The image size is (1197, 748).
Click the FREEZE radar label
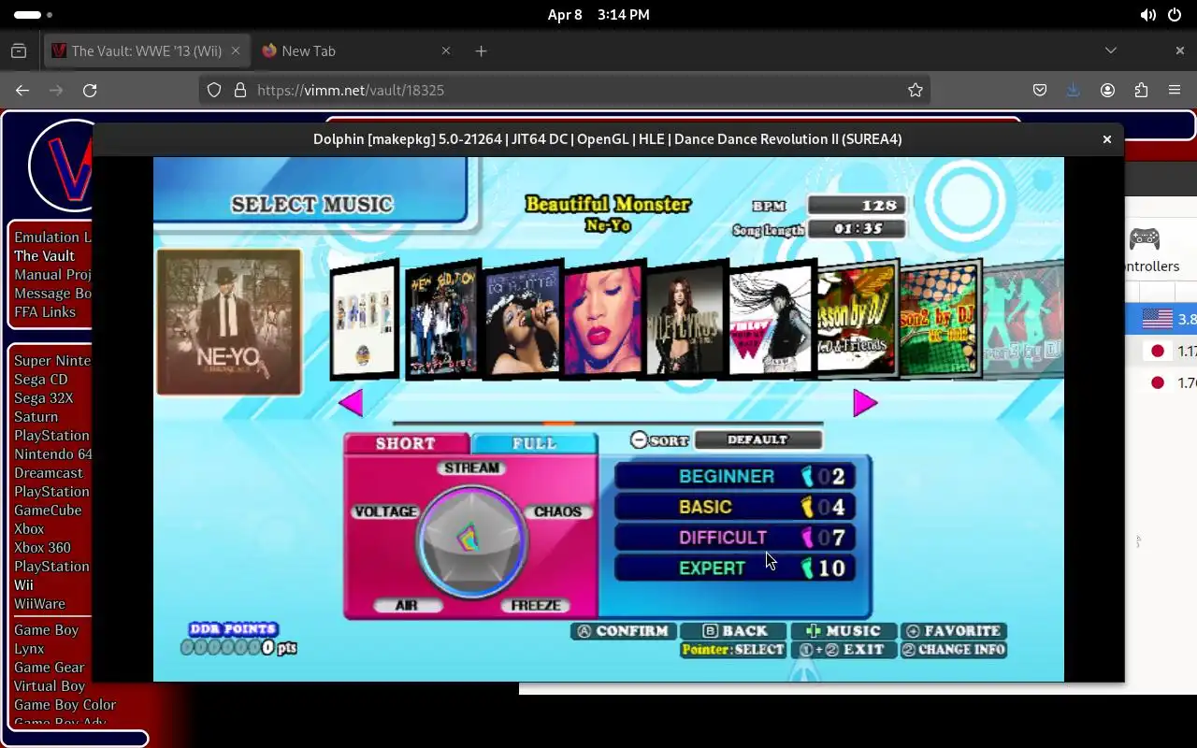click(x=535, y=605)
